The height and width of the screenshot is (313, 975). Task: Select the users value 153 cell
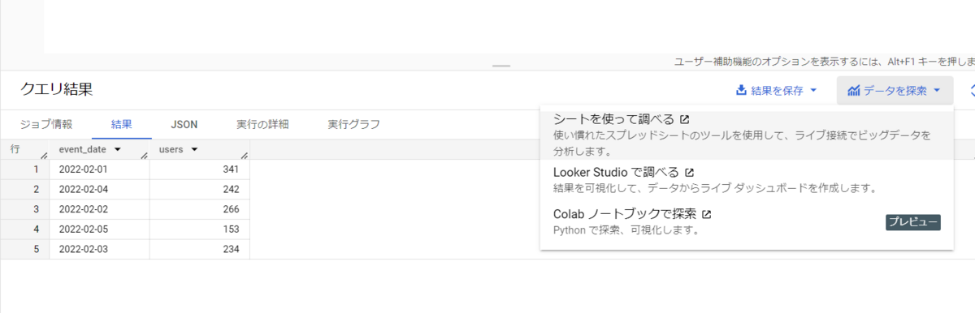tap(199, 229)
